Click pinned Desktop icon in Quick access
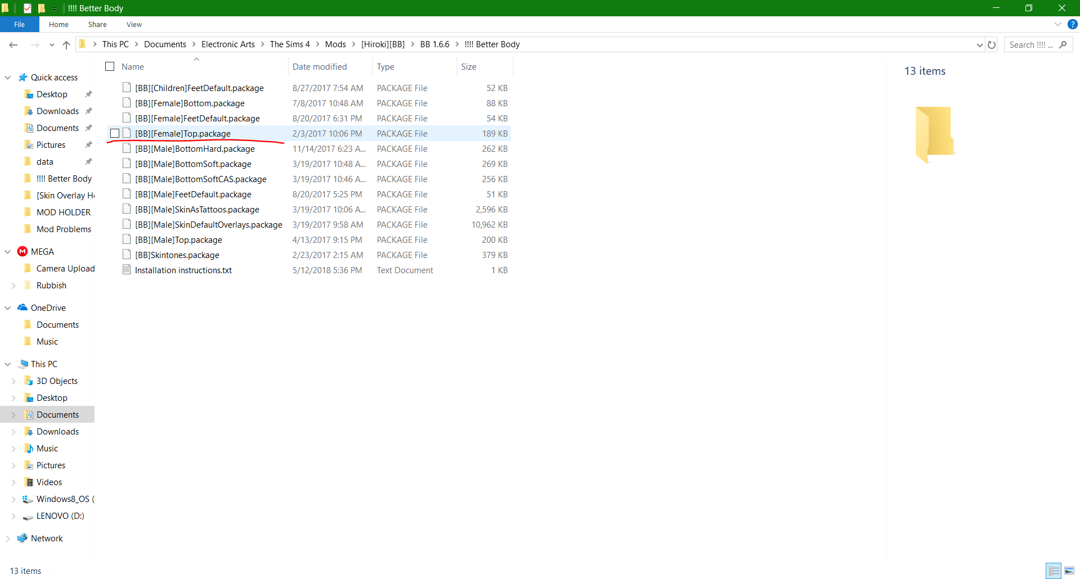This screenshot has height=579, width=1080. tap(29, 94)
